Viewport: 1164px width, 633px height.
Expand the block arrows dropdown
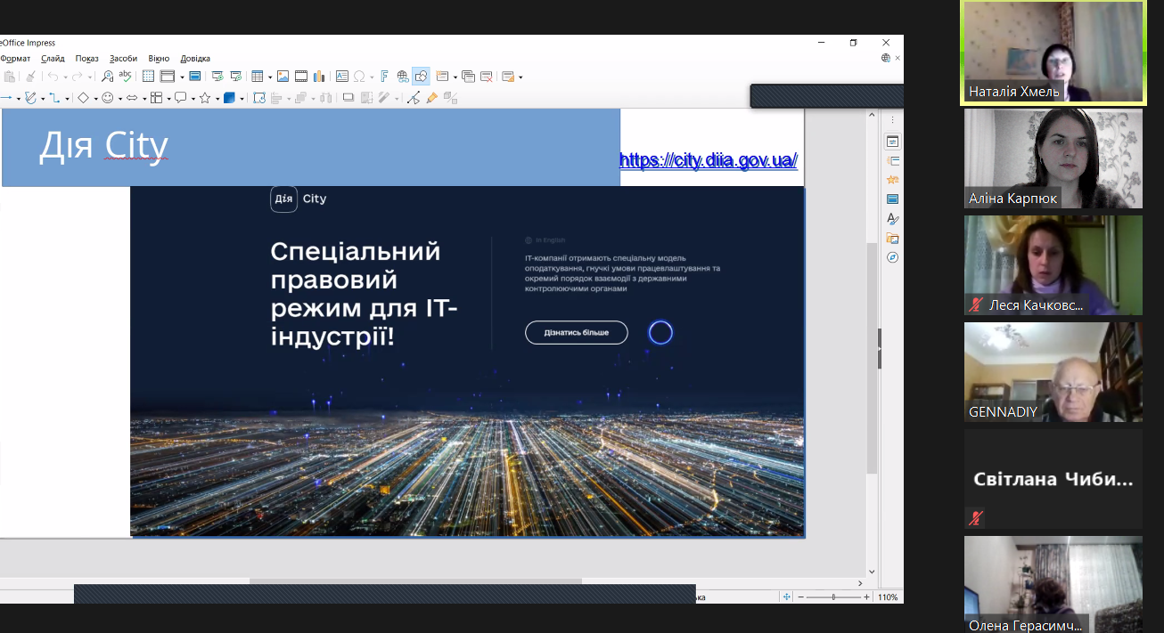[144, 97]
